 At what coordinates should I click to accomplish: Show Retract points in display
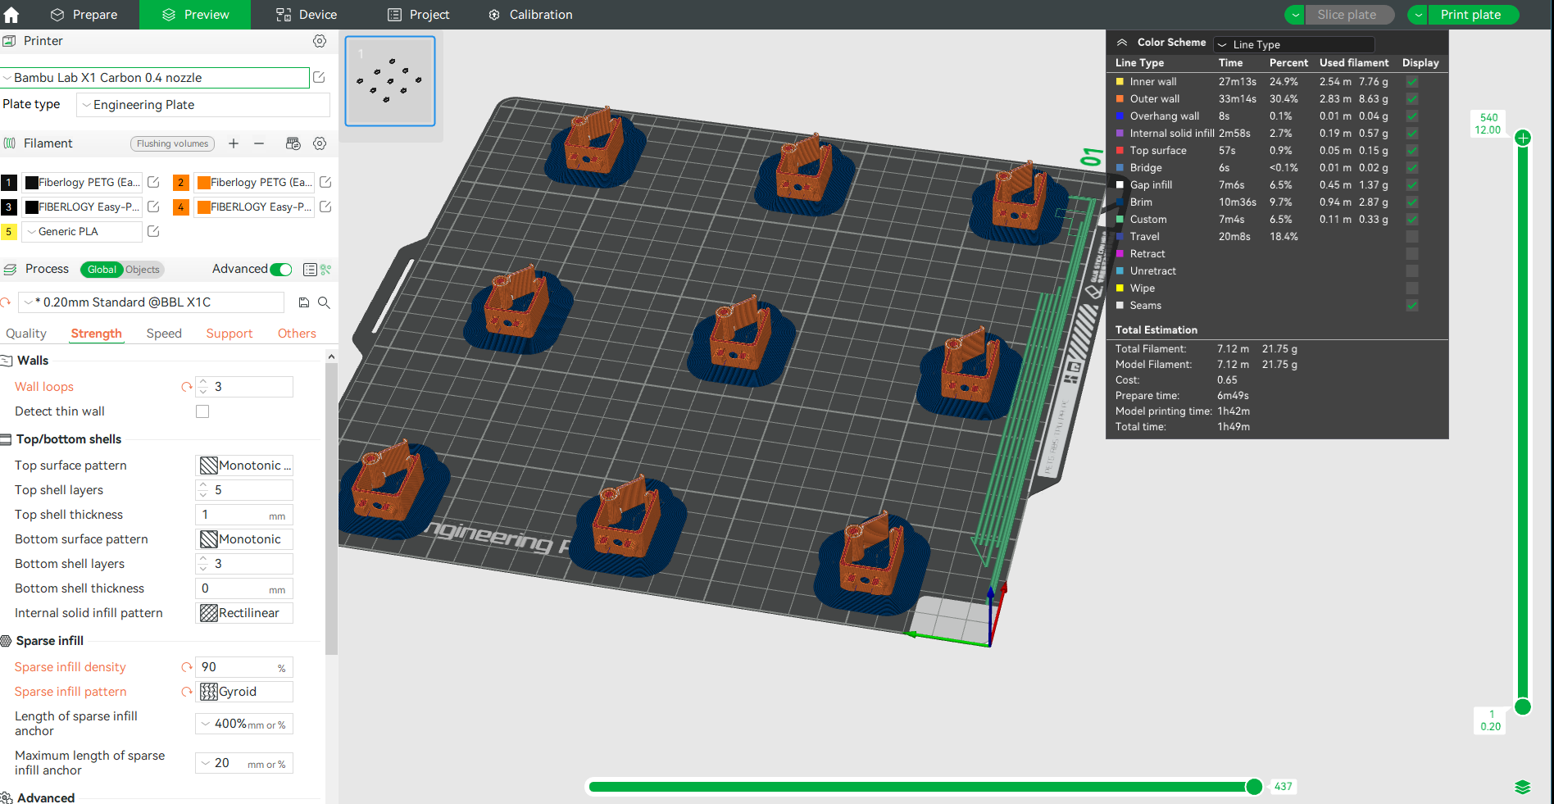point(1412,254)
